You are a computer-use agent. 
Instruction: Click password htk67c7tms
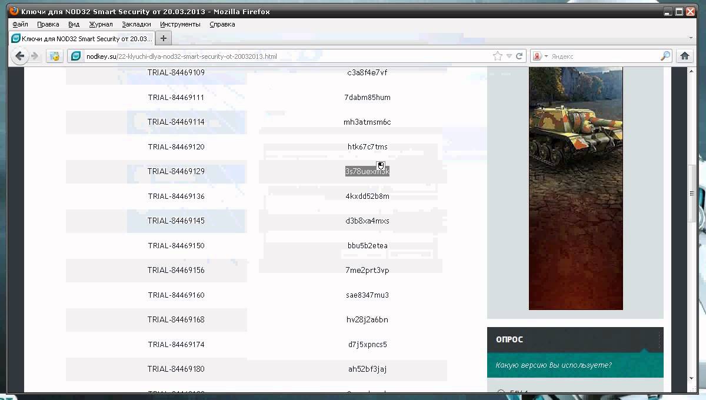[367, 147]
